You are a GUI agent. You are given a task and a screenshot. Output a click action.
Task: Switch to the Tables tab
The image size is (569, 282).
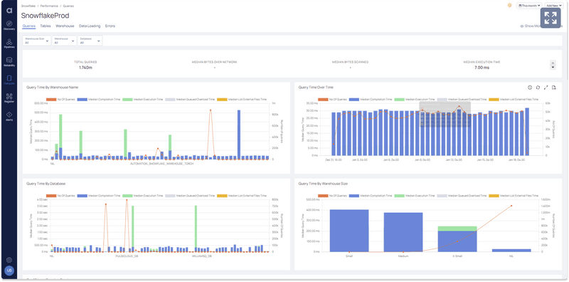(46, 26)
